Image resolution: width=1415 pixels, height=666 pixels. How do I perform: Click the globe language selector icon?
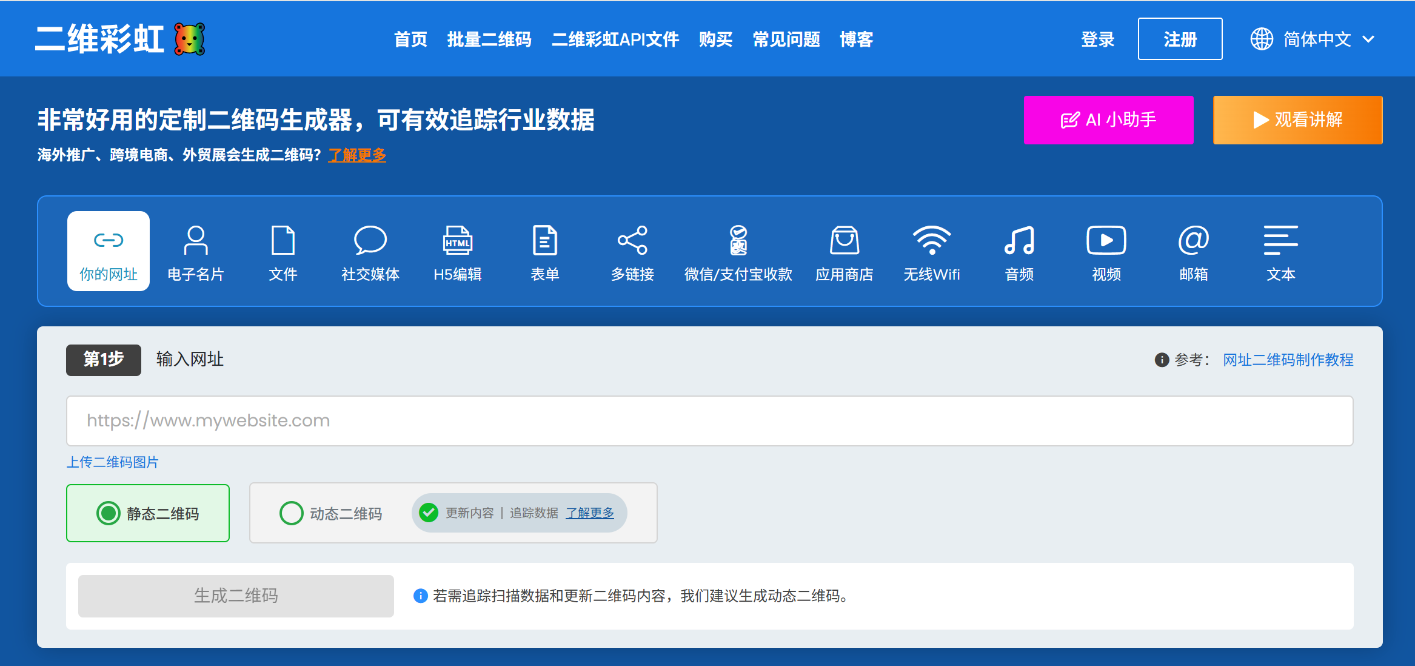click(x=1262, y=39)
